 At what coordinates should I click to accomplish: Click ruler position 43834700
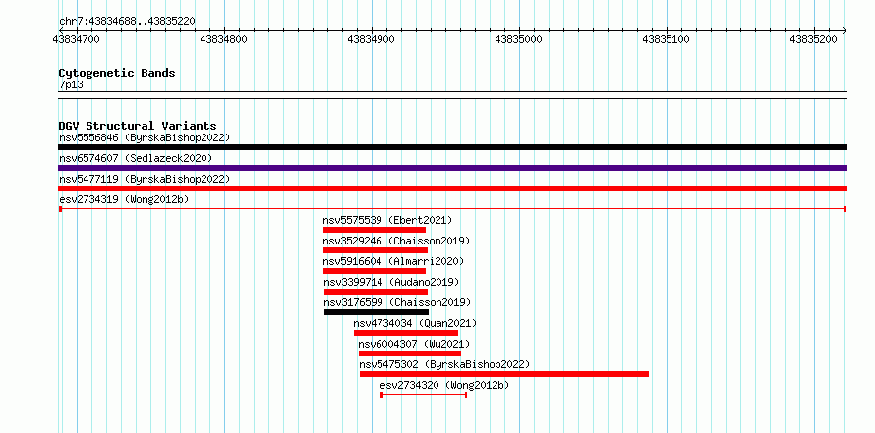tap(77, 39)
